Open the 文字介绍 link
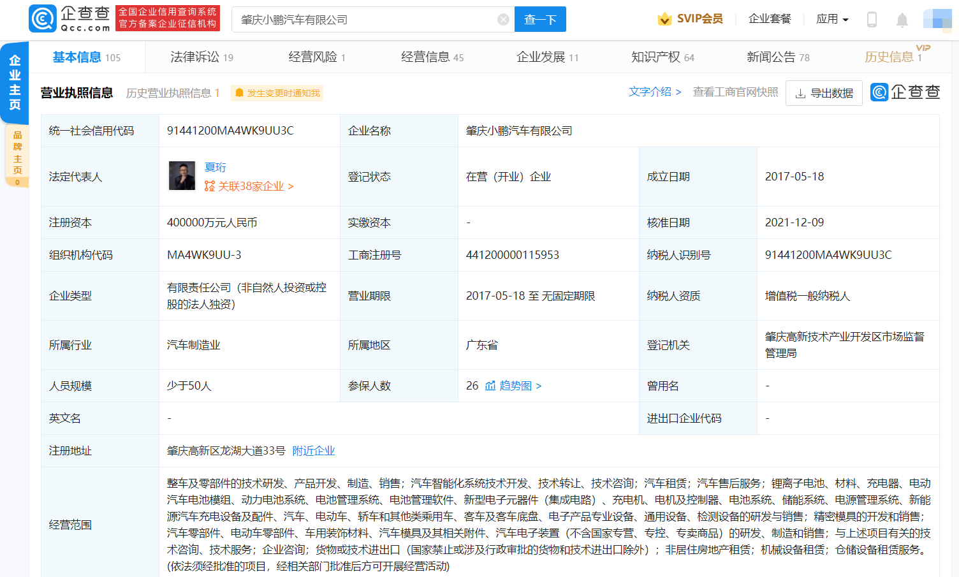959x577 pixels. (655, 92)
